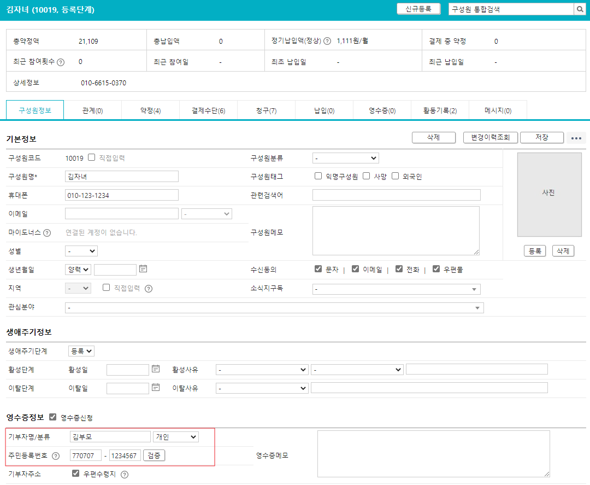590x485 pixels.
Task: Click the 사진 photo placeholder
Action: coord(550,195)
